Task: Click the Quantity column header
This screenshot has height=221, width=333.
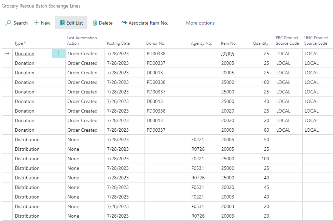Action: coord(261,43)
